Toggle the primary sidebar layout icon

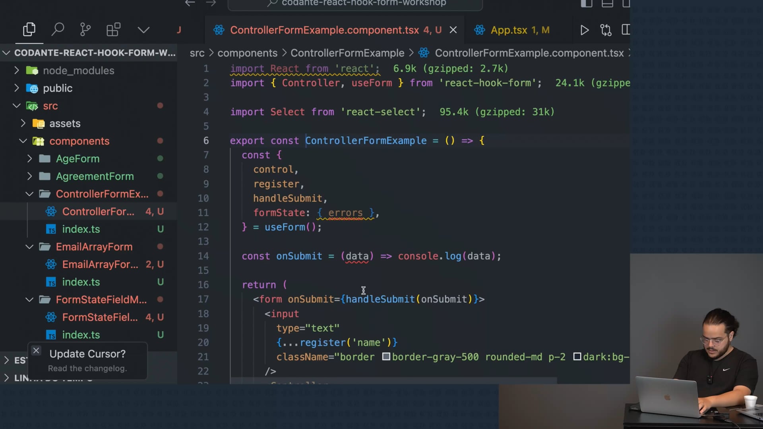click(x=586, y=4)
